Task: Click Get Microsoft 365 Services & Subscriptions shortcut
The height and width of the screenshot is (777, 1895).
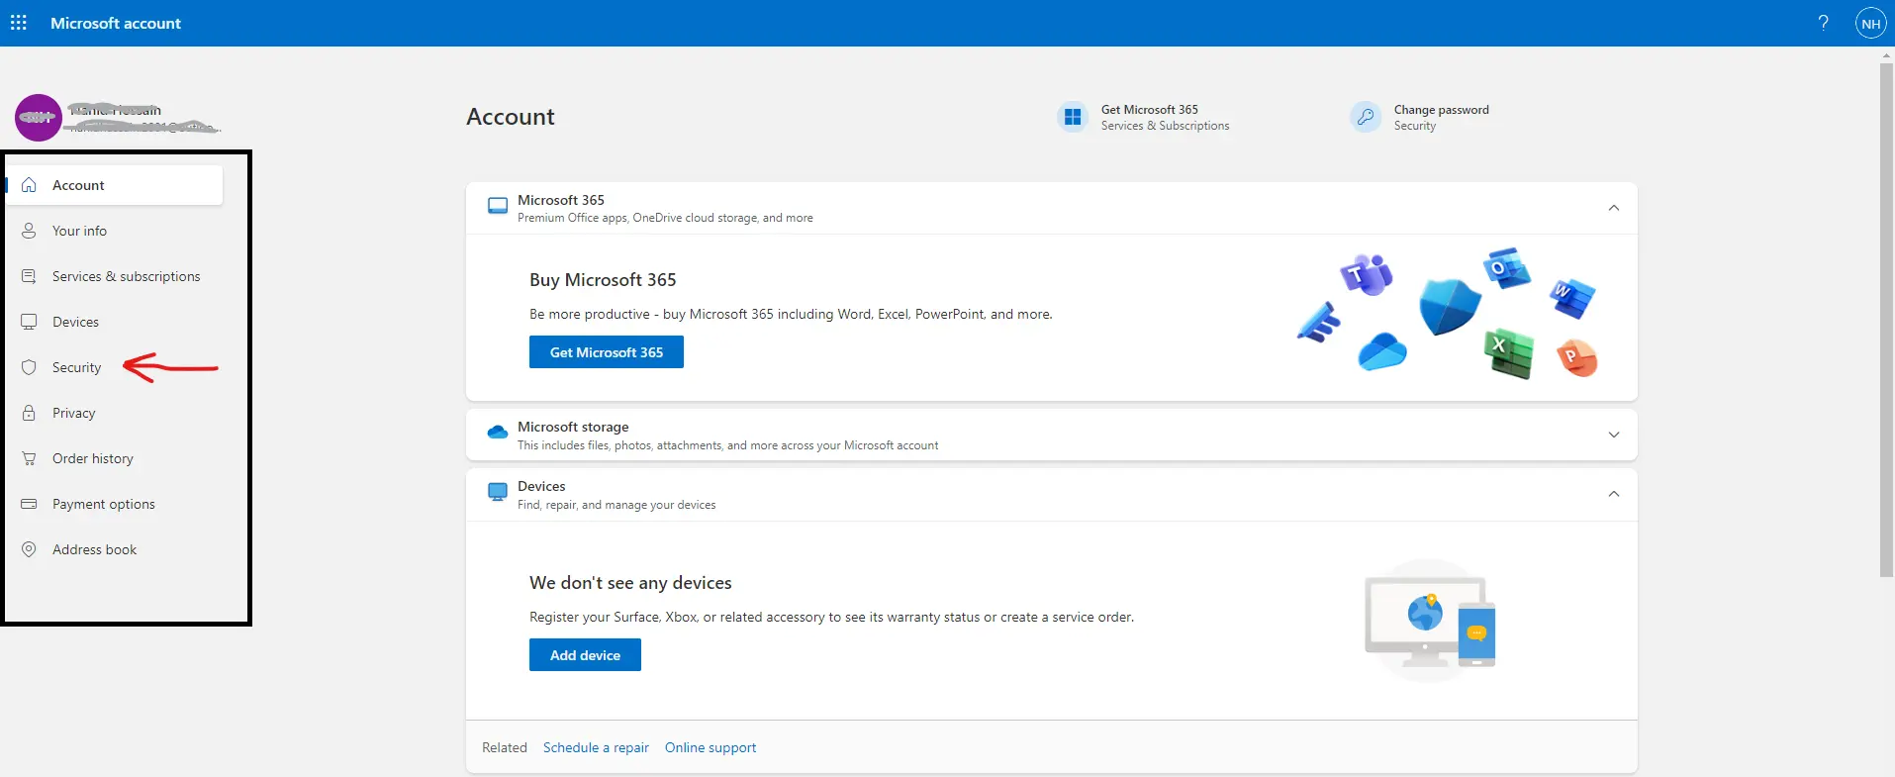Action: 1144,117
